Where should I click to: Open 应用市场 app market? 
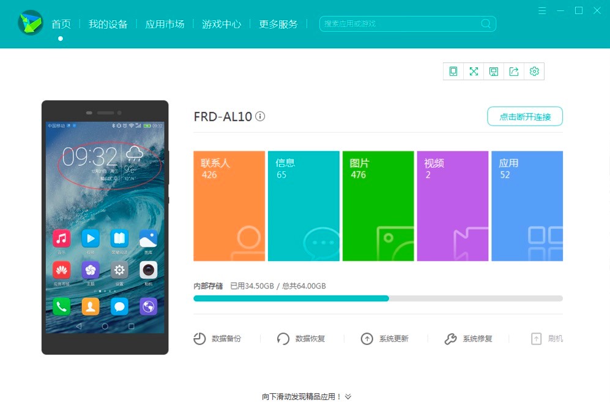pyautogui.click(x=165, y=24)
